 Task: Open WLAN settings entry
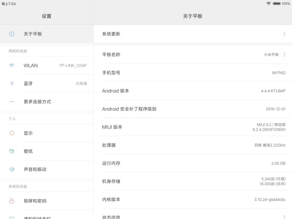(x=47, y=65)
